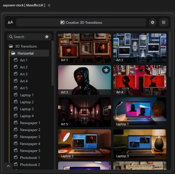Open the settings gear

(x=153, y=22)
